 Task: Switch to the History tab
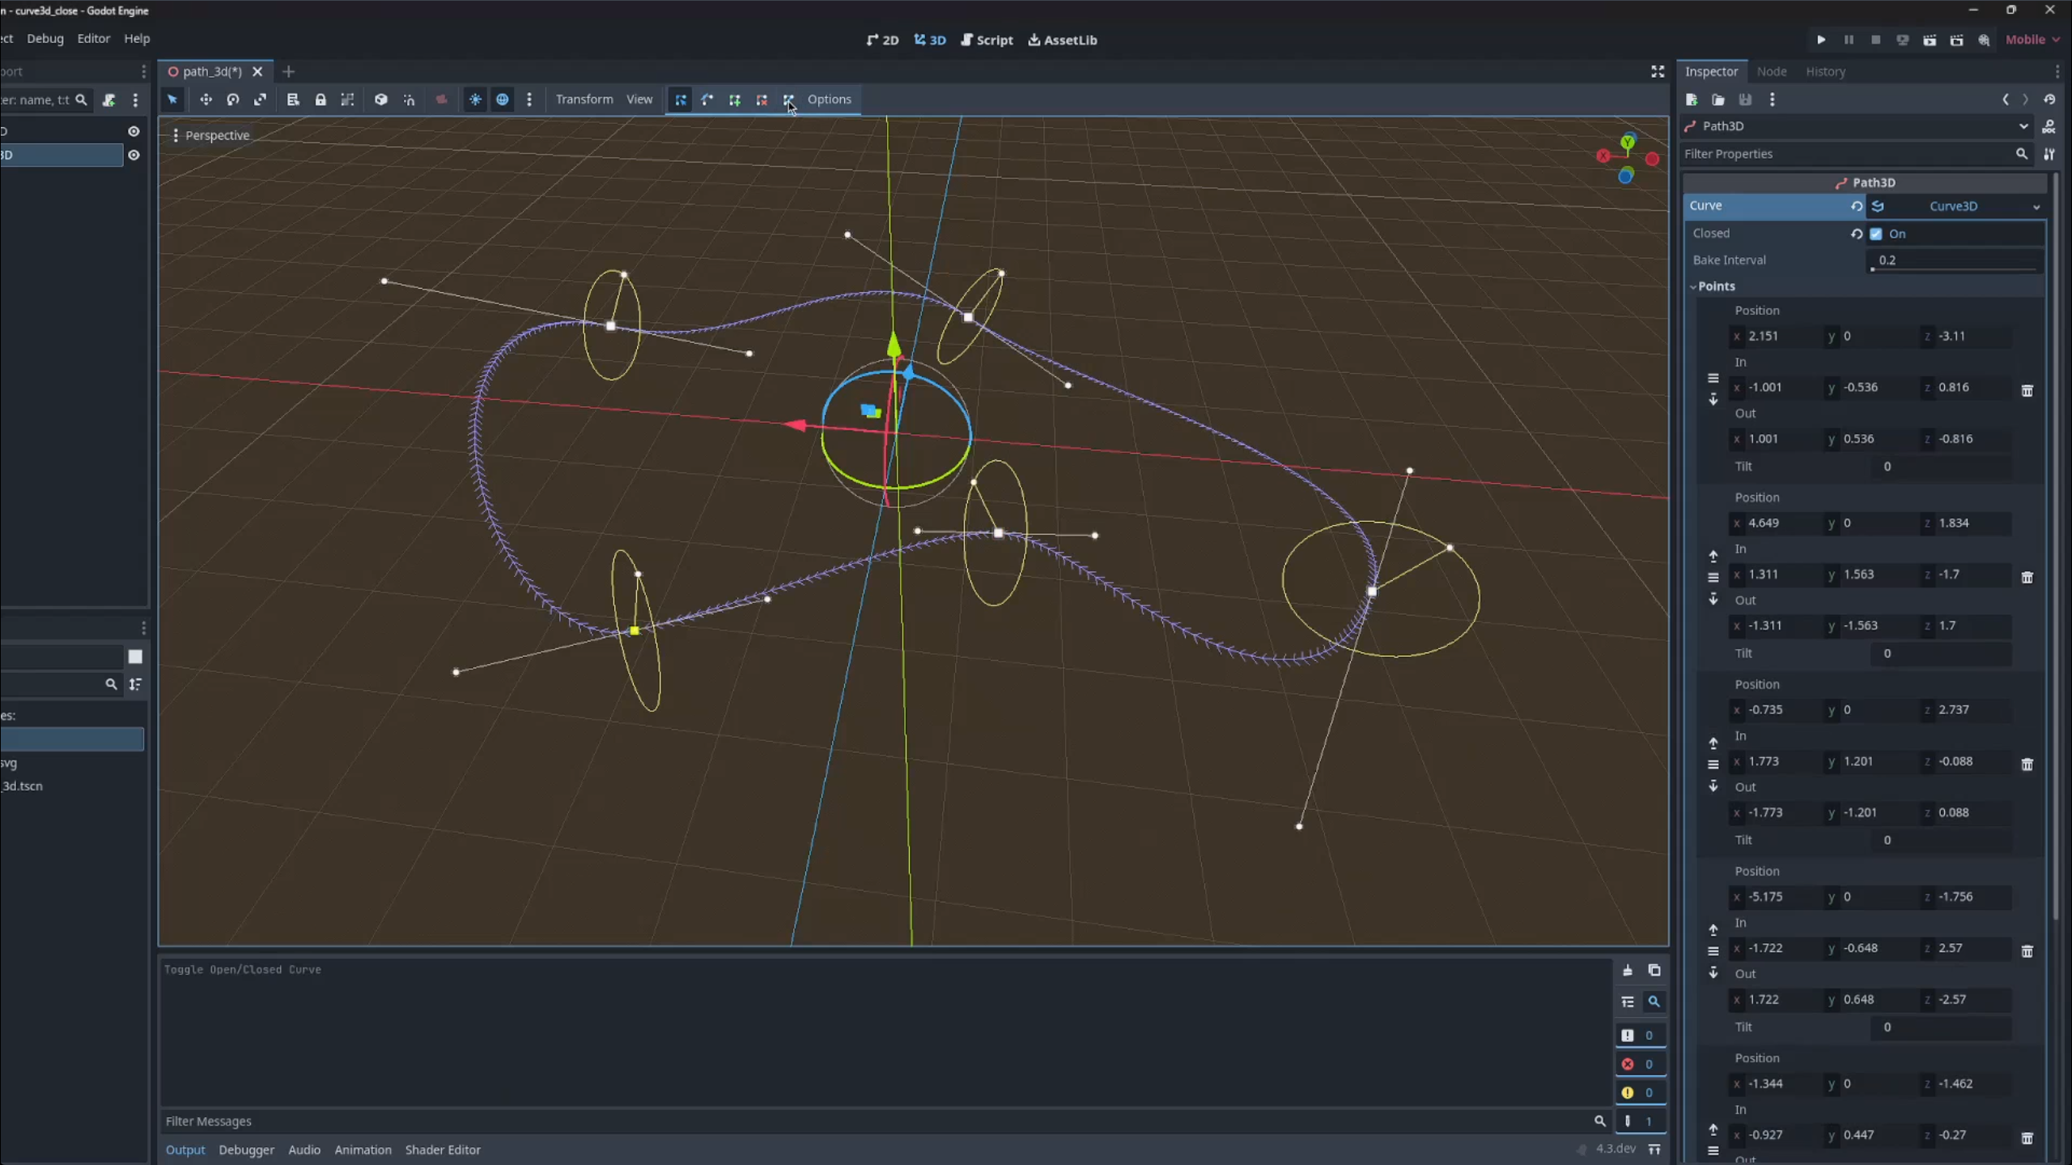(1825, 72)
